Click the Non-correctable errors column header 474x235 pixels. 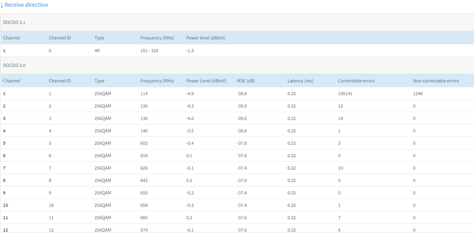[x=436, y=81]
